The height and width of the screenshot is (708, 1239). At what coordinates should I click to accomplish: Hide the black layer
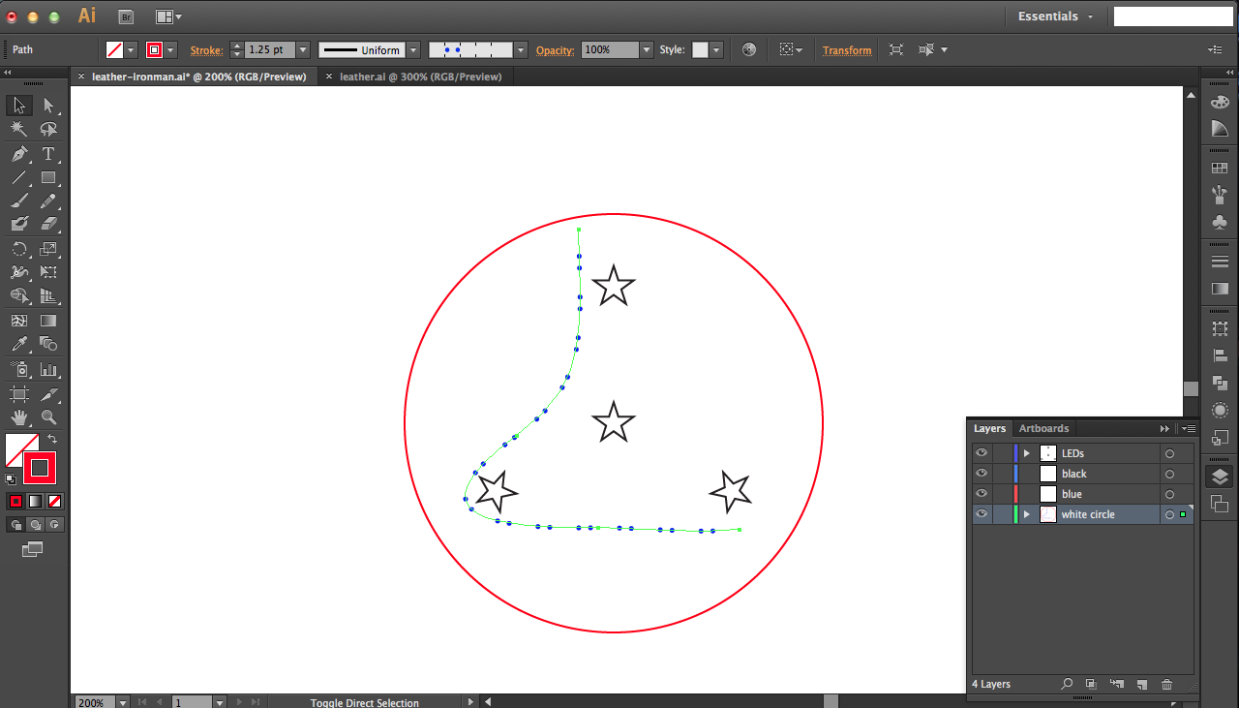coord(981,473)
